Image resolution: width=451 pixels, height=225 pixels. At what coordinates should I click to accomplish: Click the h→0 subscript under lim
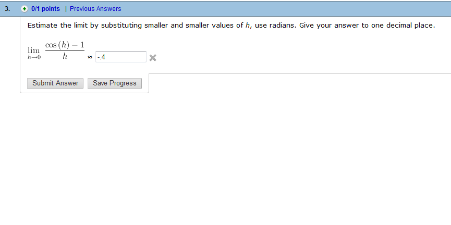[x=34, y=57]
